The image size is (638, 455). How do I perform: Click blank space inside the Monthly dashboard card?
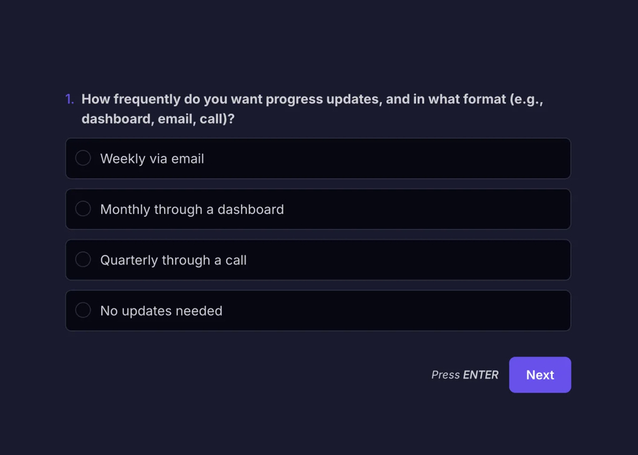point(434,210)
